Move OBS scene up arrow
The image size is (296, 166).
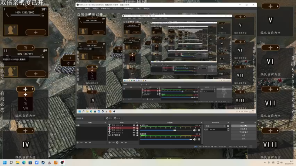[86, 142]
